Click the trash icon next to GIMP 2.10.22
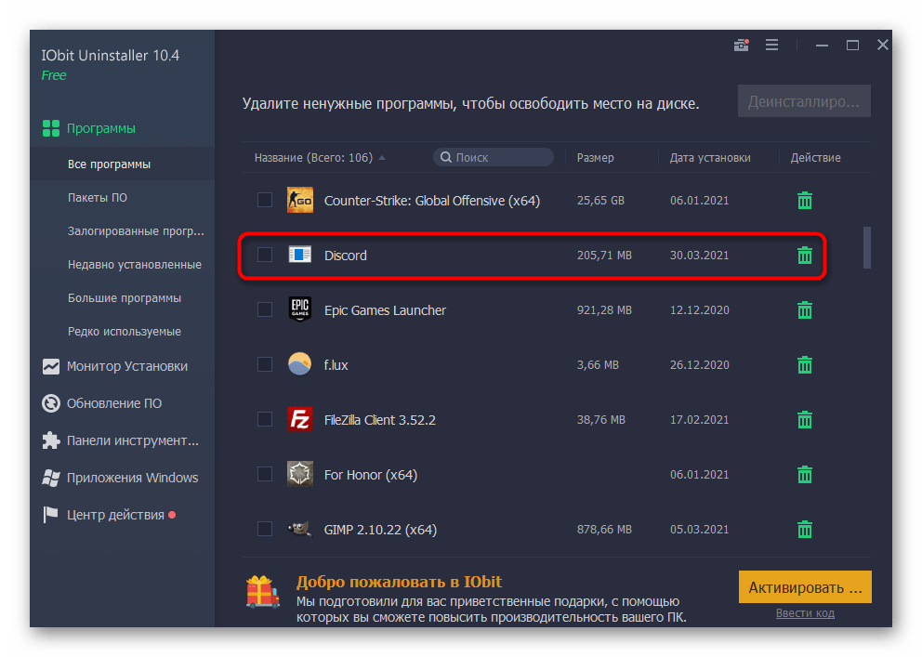This screenshot has height=657, width=922. pos(804,529)
